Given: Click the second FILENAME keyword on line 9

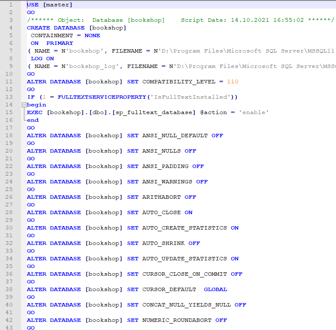Looking at the screenshot, I should pyautogui.click(x=142, y=66).
